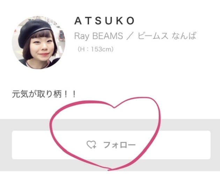The image size is (220, 181).
Task: Click the ATSUKO profile name heading
Action: tap(104, 21)
